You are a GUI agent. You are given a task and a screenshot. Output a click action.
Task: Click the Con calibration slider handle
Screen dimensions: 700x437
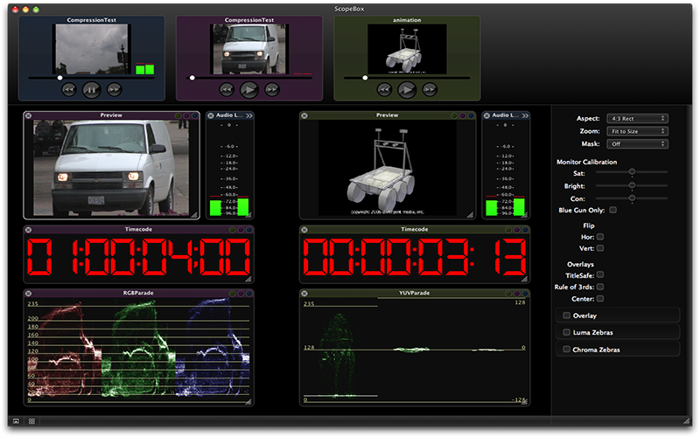(x=632, y=198)
